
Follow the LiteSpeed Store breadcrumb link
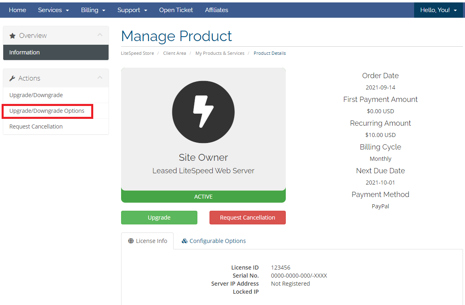(137, 53)
